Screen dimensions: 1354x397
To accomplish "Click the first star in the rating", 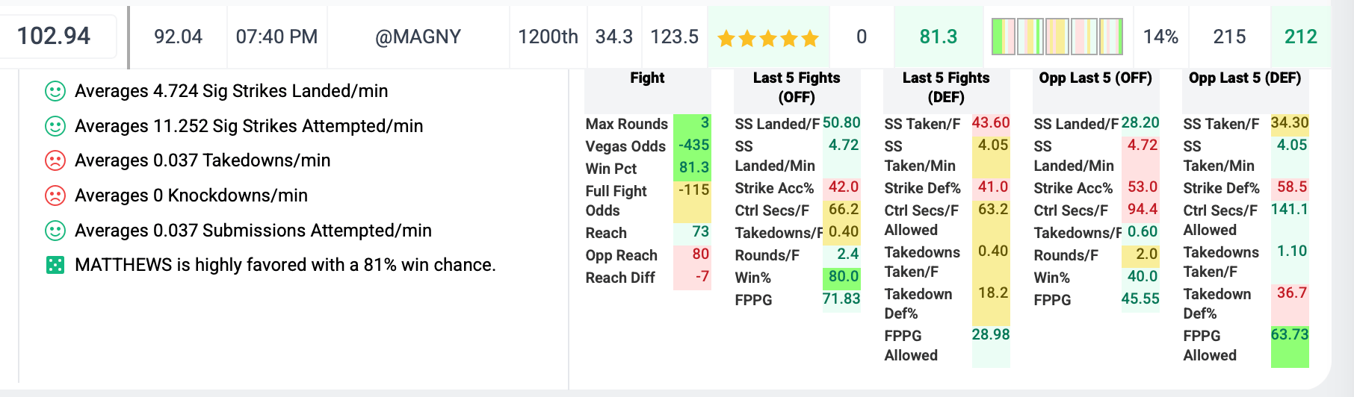I will pyautogui.click(x=726, y=38).
